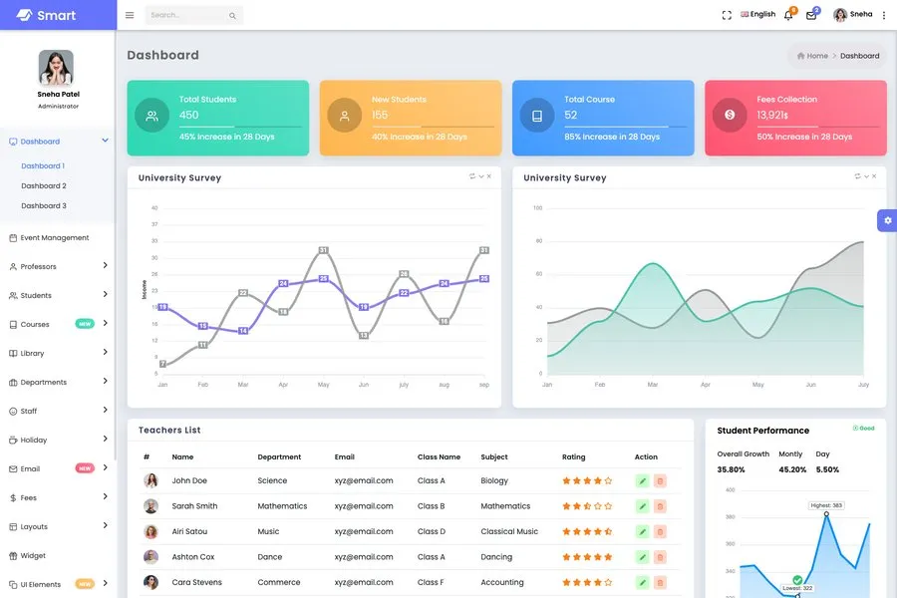Click Ashton Cox's star rating
Viewport: 897px width, 598px height.
[x=587, y=557]
